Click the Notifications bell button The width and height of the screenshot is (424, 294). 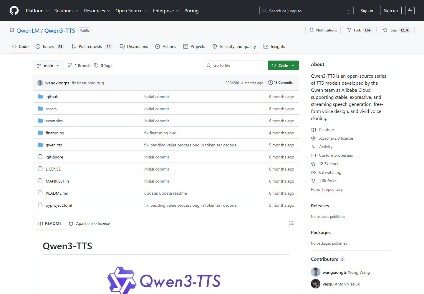pyautogui.click(x=323, y=30)
